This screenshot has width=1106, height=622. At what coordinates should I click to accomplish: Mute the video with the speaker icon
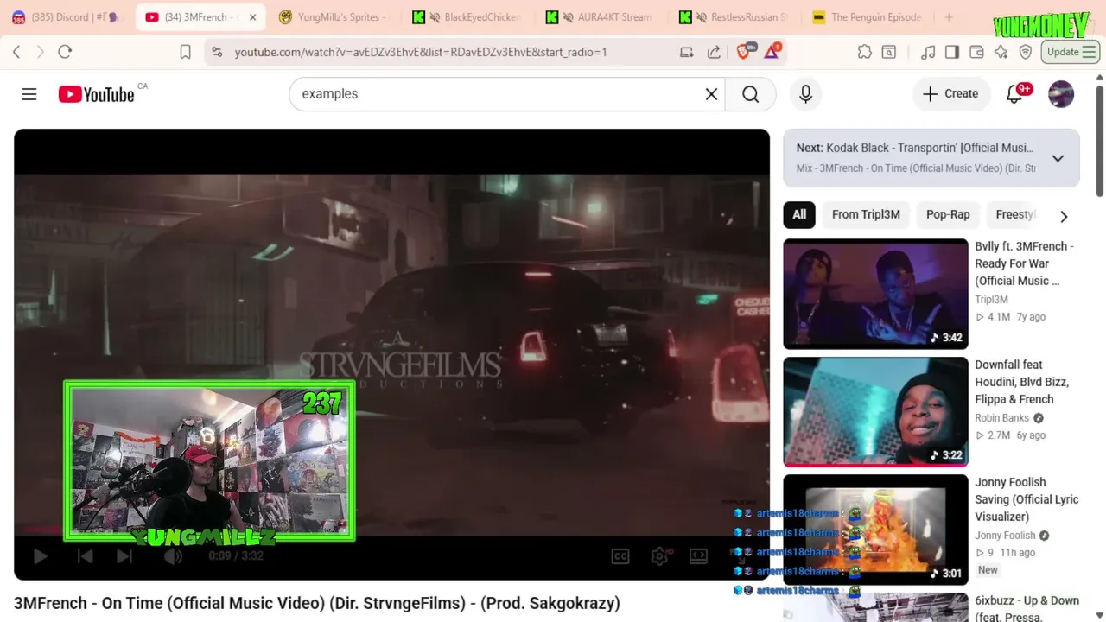pyautogui.click(x=173, y=556)
